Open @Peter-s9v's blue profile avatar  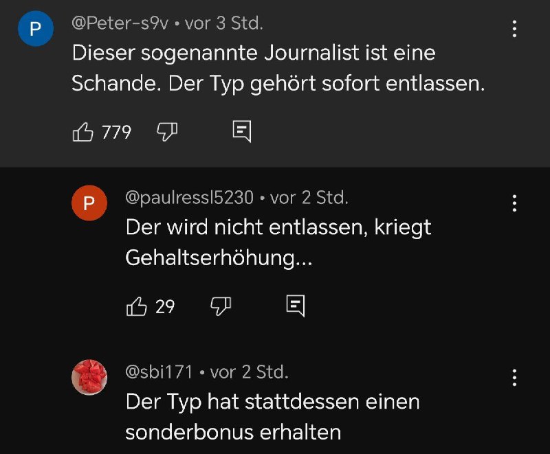tap(36, 29)
